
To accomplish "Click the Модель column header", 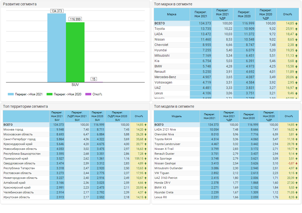I will (x=177, y=116).
